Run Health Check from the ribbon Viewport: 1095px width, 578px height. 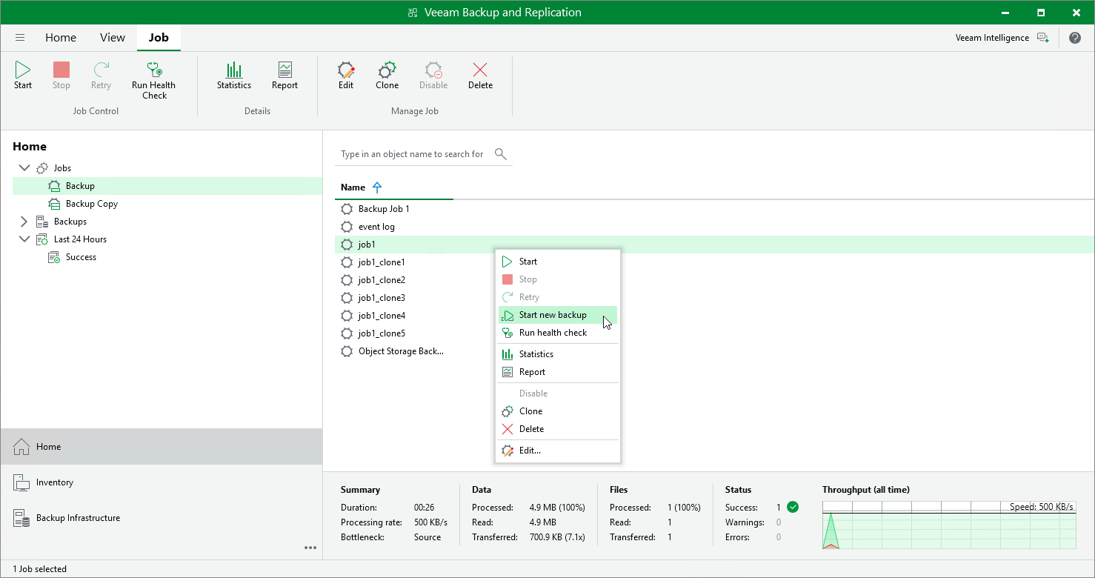(154, 80)
